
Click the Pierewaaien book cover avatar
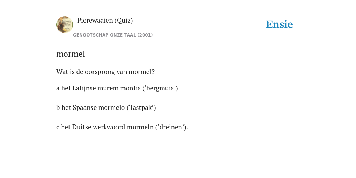65,25
